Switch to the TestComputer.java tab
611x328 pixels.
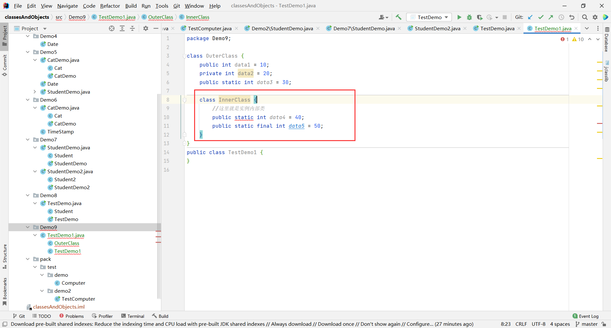(209, 29)
